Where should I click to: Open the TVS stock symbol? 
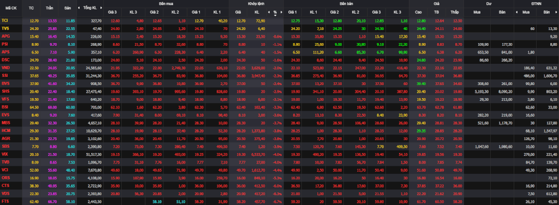click(x=5, y=28)
